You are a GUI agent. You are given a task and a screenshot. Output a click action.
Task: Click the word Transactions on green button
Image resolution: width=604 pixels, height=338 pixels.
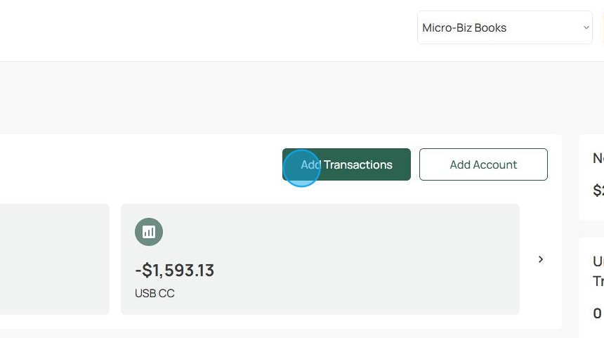coord(358,164)
